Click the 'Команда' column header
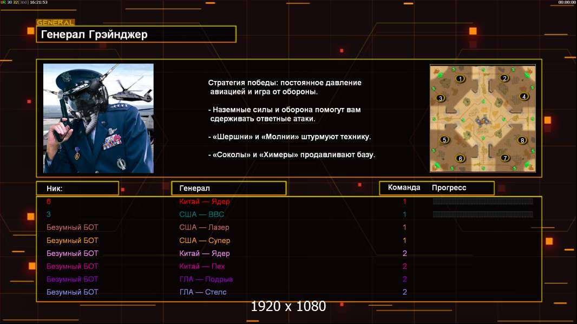Screen dimensions: 577x324 coord(404,187)
